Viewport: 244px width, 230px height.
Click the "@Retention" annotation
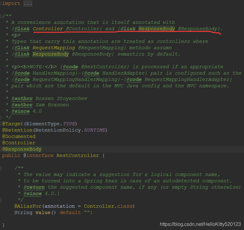(x=17, y=130)
